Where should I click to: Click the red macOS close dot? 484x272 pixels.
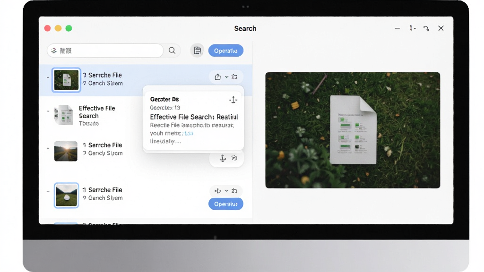tap(48, 28)
